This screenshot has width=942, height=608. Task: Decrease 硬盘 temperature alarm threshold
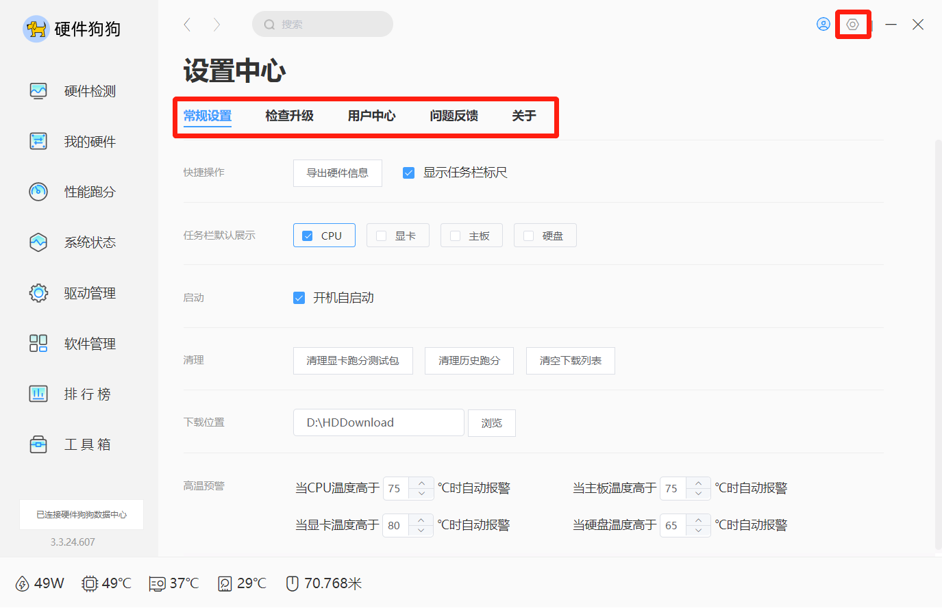click(698, 531)
